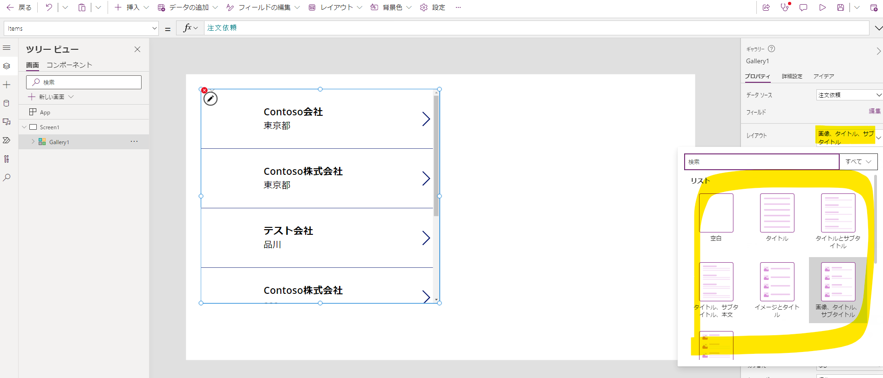Click the share icon in top bar
Screen dimensions: 883x378
[x=766, y=7]
